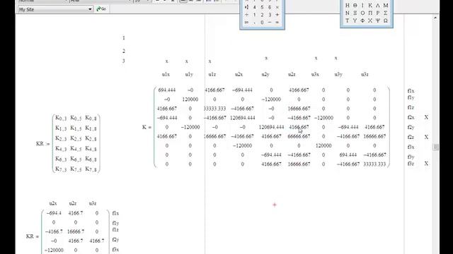
Task: Select 'u2x' label above KR result
Action: pyautogui.click(x=53, y=203)
